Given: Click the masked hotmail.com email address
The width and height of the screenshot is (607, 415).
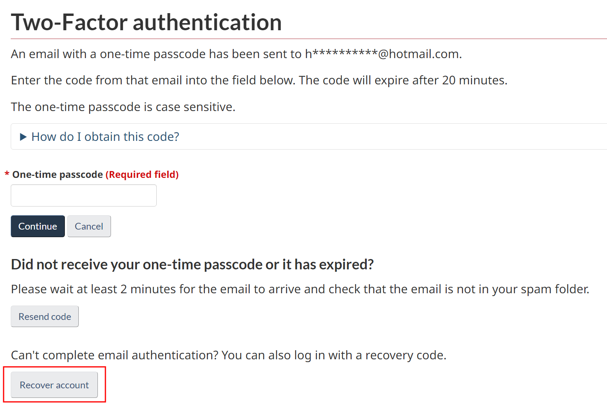Looking at the screenshot, I should [x=383, y=54].
